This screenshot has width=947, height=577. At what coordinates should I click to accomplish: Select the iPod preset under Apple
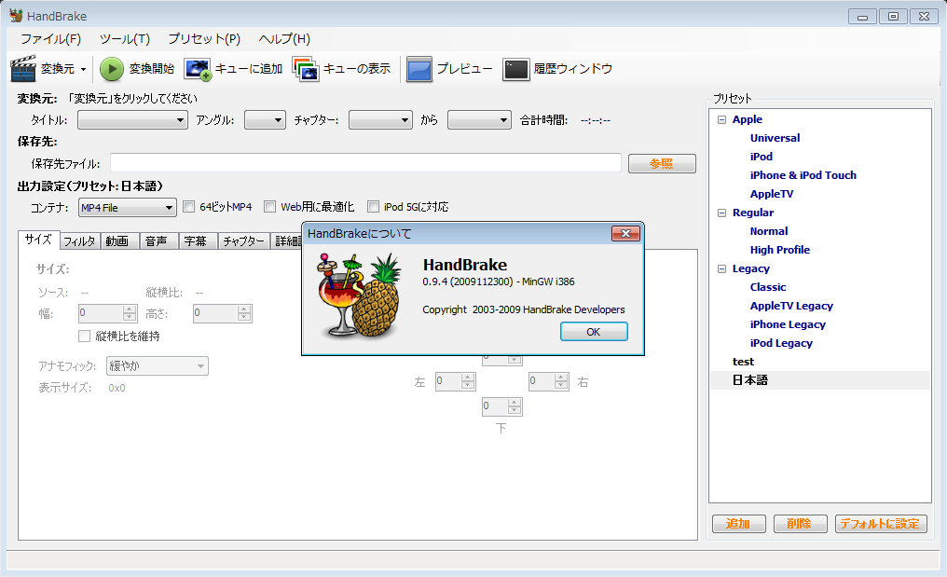coord(761,157)
